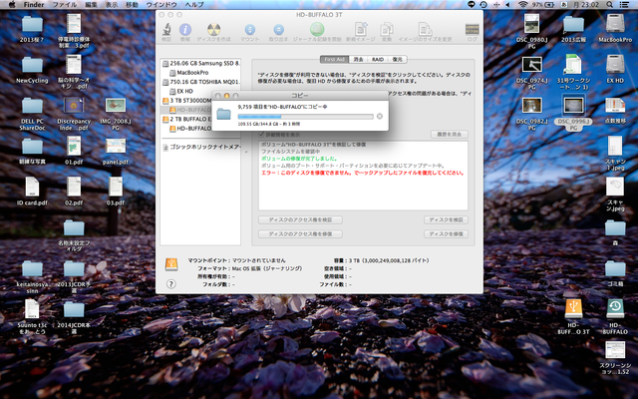Select the MacBookPro volume in disk list
The image size is (638, 399).
[201, 73]
